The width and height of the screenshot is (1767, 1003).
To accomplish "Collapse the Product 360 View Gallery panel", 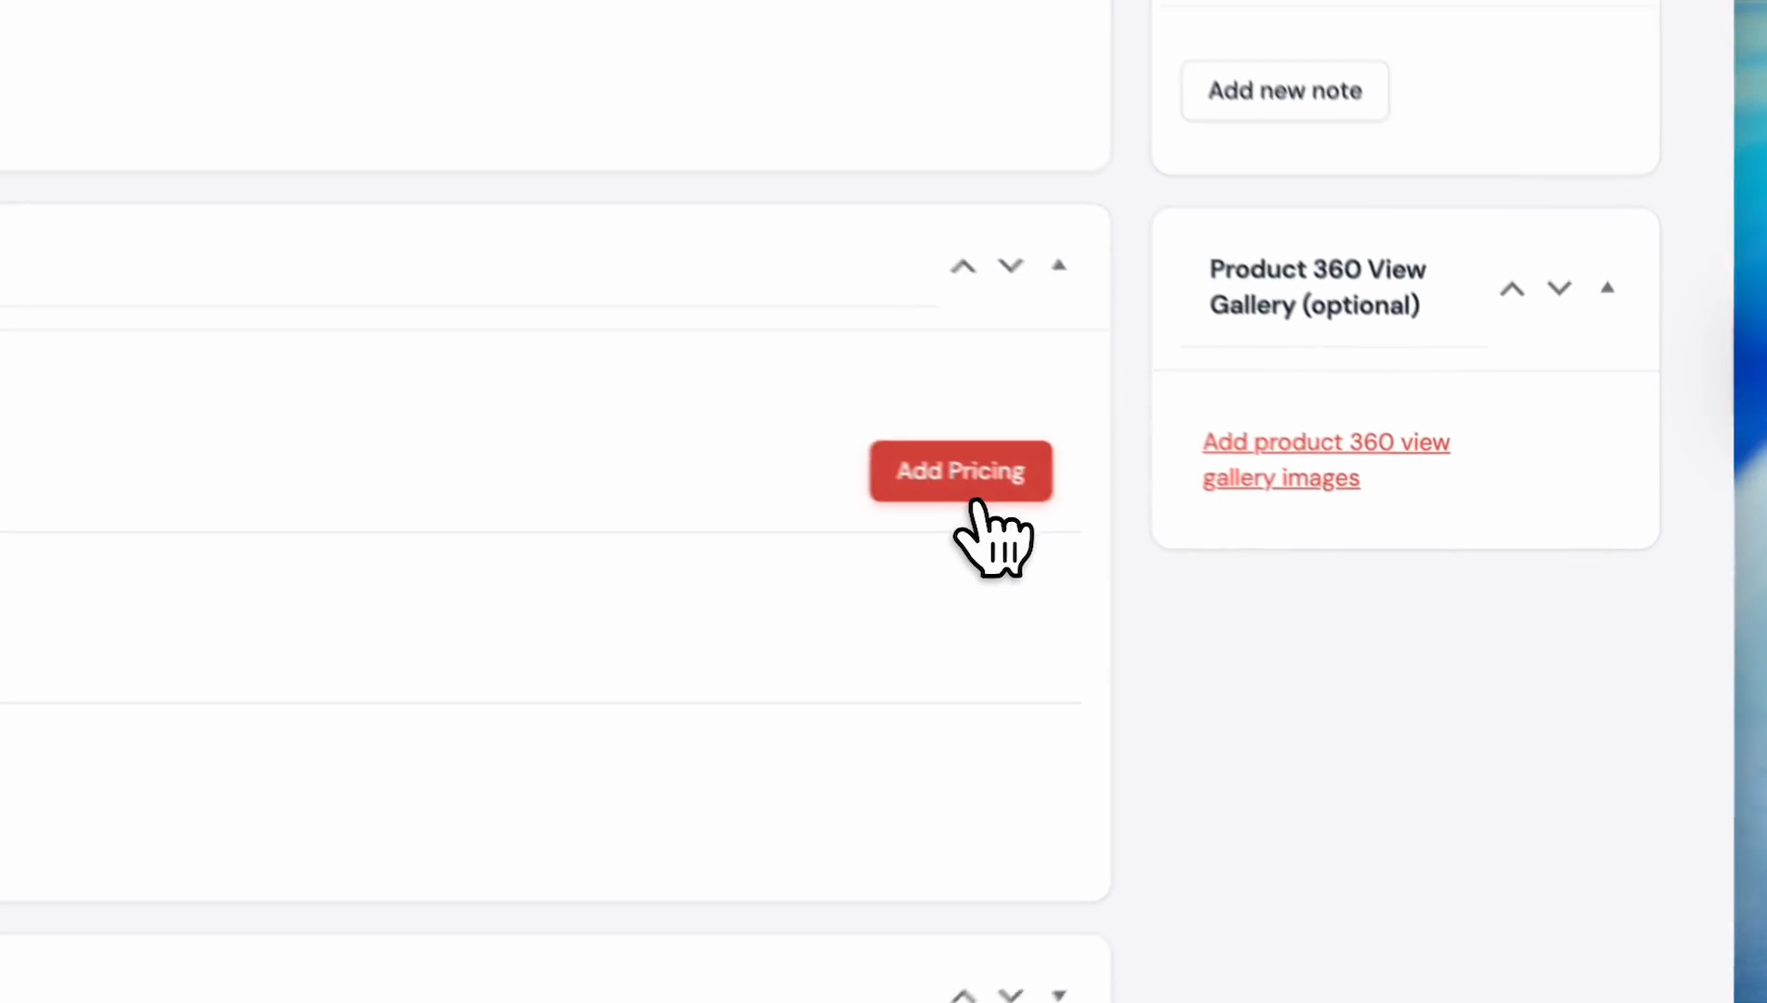I will [1607, 288].
